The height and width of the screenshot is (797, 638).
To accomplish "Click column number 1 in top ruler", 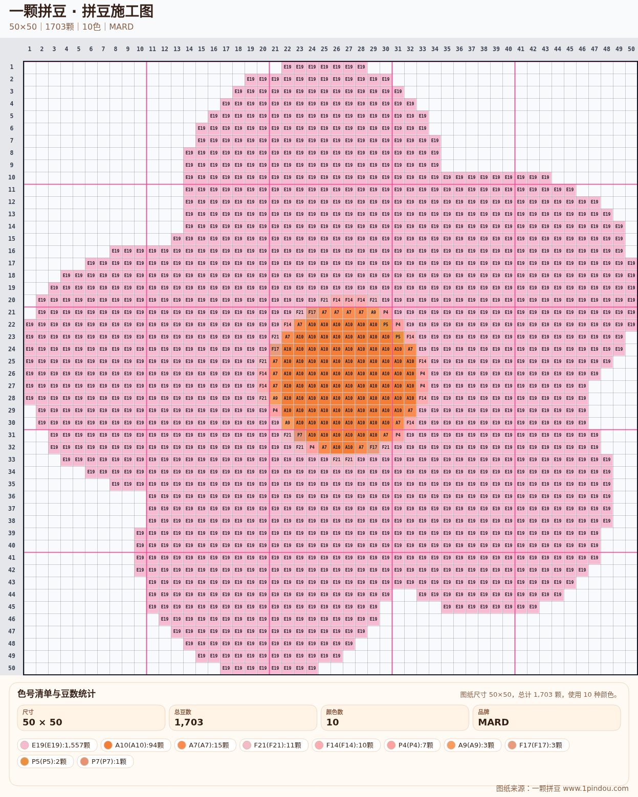I will point(30,49).
